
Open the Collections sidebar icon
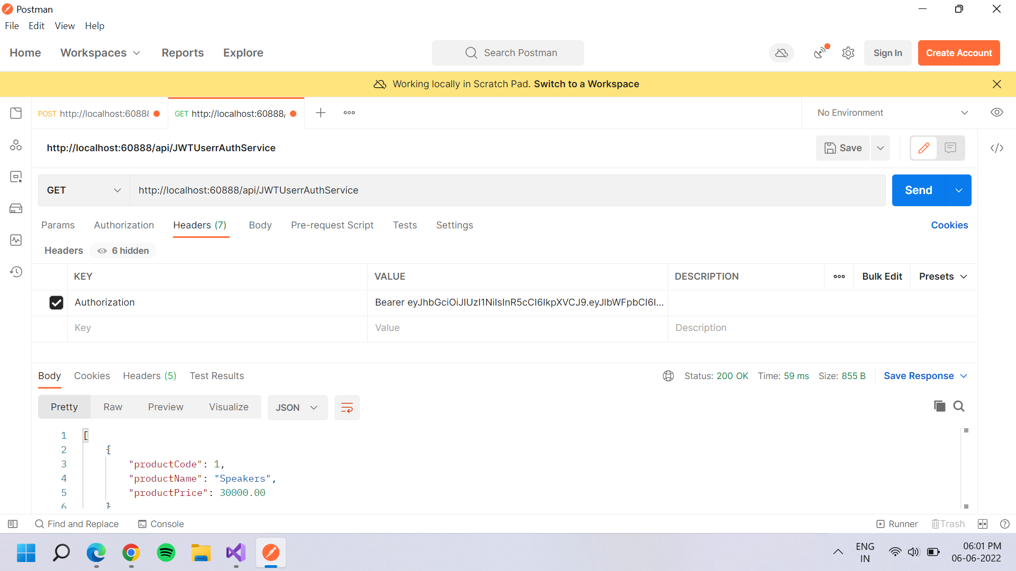pos(16,113)
